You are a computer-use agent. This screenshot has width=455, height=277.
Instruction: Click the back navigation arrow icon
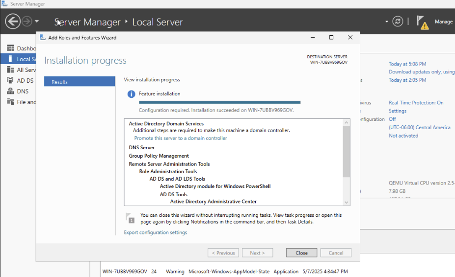pos(12,22)
